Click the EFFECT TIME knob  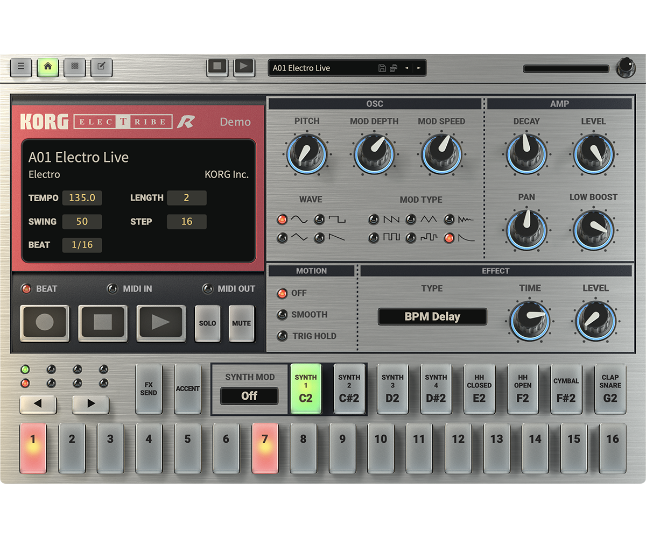(530, 321)
